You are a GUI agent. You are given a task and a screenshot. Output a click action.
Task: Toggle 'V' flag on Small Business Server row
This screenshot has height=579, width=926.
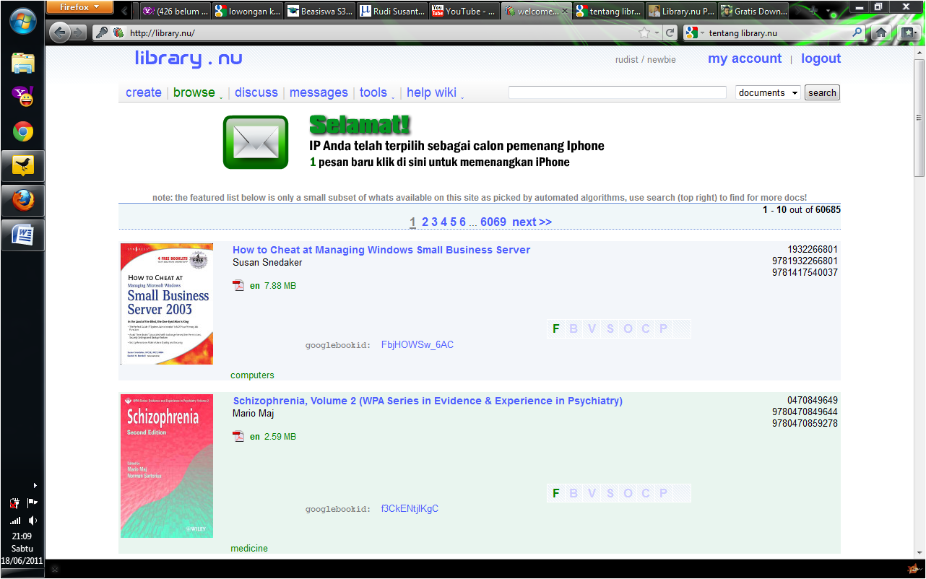tap(592, 329)
